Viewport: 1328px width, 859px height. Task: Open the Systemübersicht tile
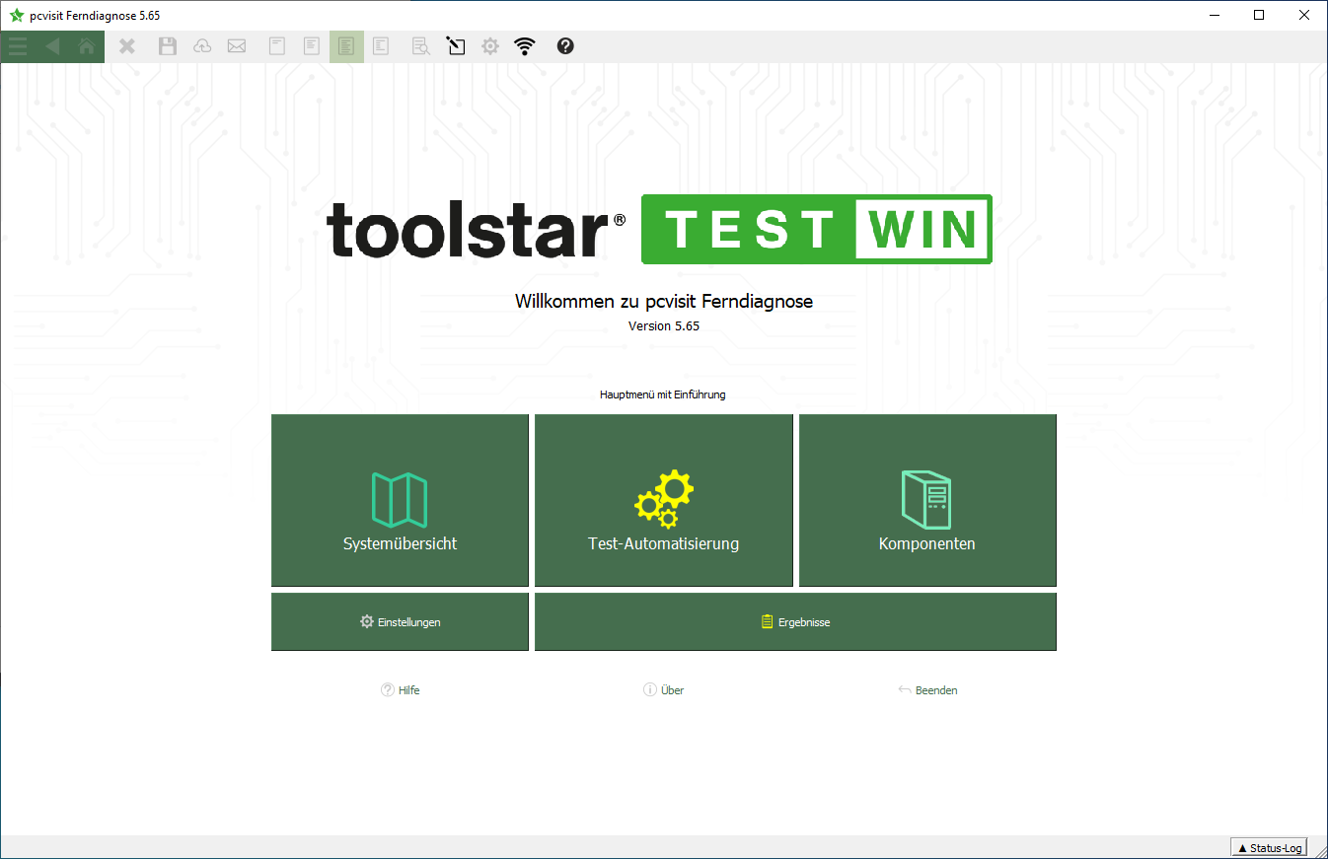(x=400, y=500)
